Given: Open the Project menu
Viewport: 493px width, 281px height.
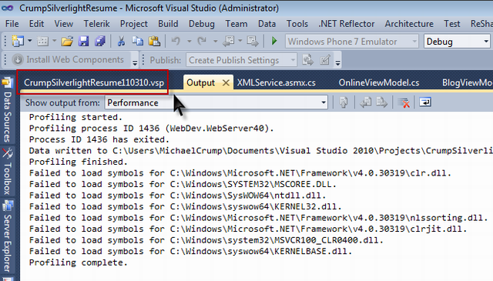Looking at the screenshot, I should [x=133, y=24].
